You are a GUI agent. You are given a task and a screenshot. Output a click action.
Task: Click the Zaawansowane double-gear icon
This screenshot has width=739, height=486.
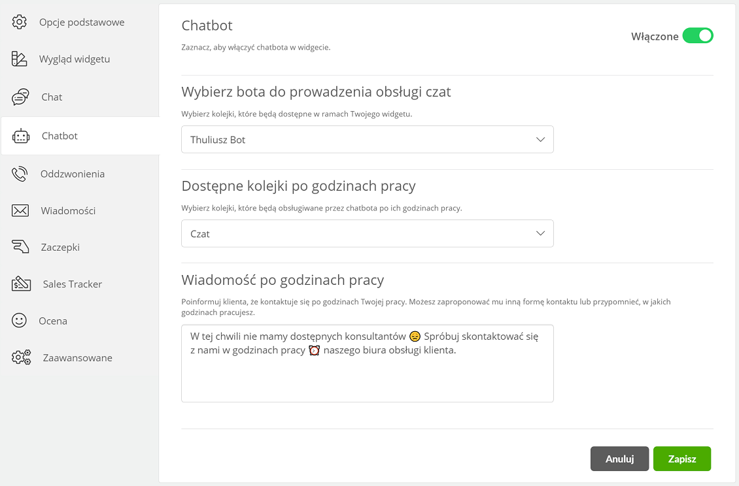(21, 357)
